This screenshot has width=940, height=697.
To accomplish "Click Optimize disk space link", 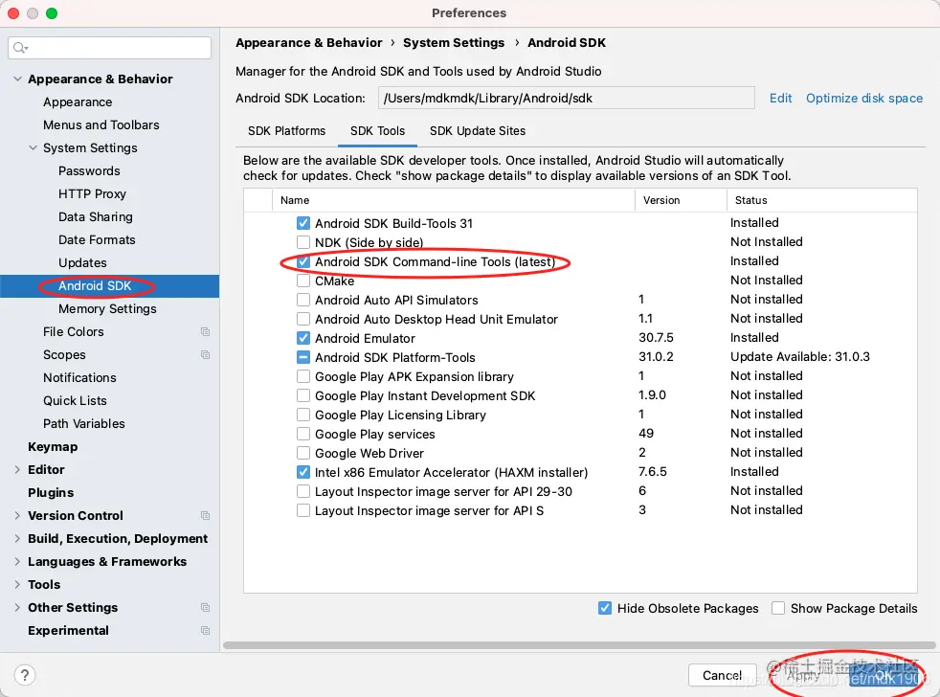I will click(863, 98).
